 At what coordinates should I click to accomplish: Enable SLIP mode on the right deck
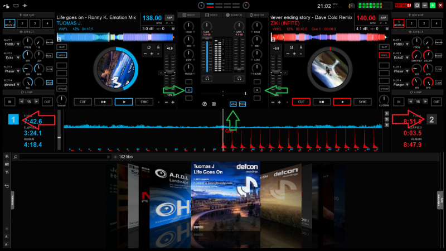click(384, 47)
